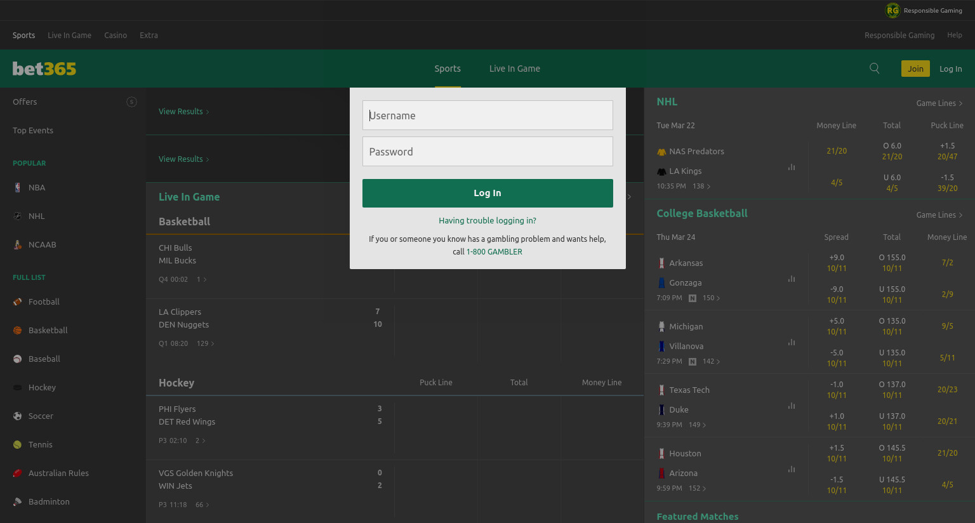Select NAS Predators money line 21/20
This screenshot has width=975, height=523.
837,151
